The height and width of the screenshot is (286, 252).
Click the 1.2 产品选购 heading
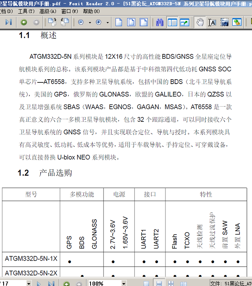pos(45,173)
